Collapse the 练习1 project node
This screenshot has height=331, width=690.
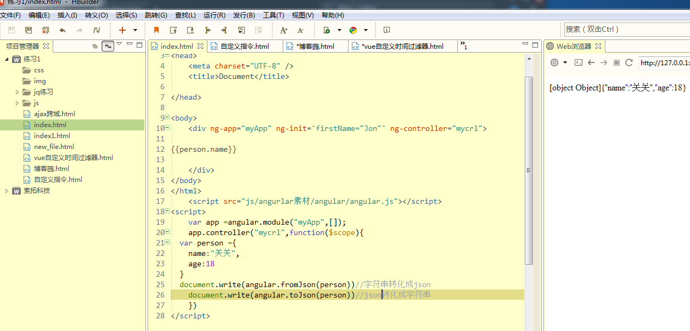[x=7, y=59]
